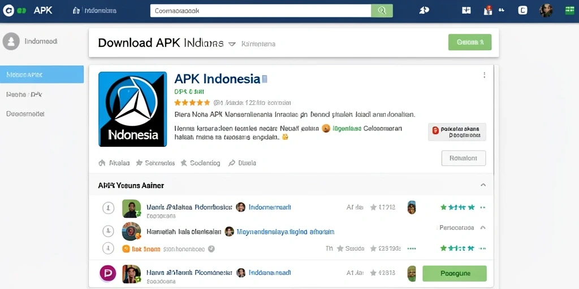Click the small badge icon after APK Indonesia title

(x=265, y=79)
